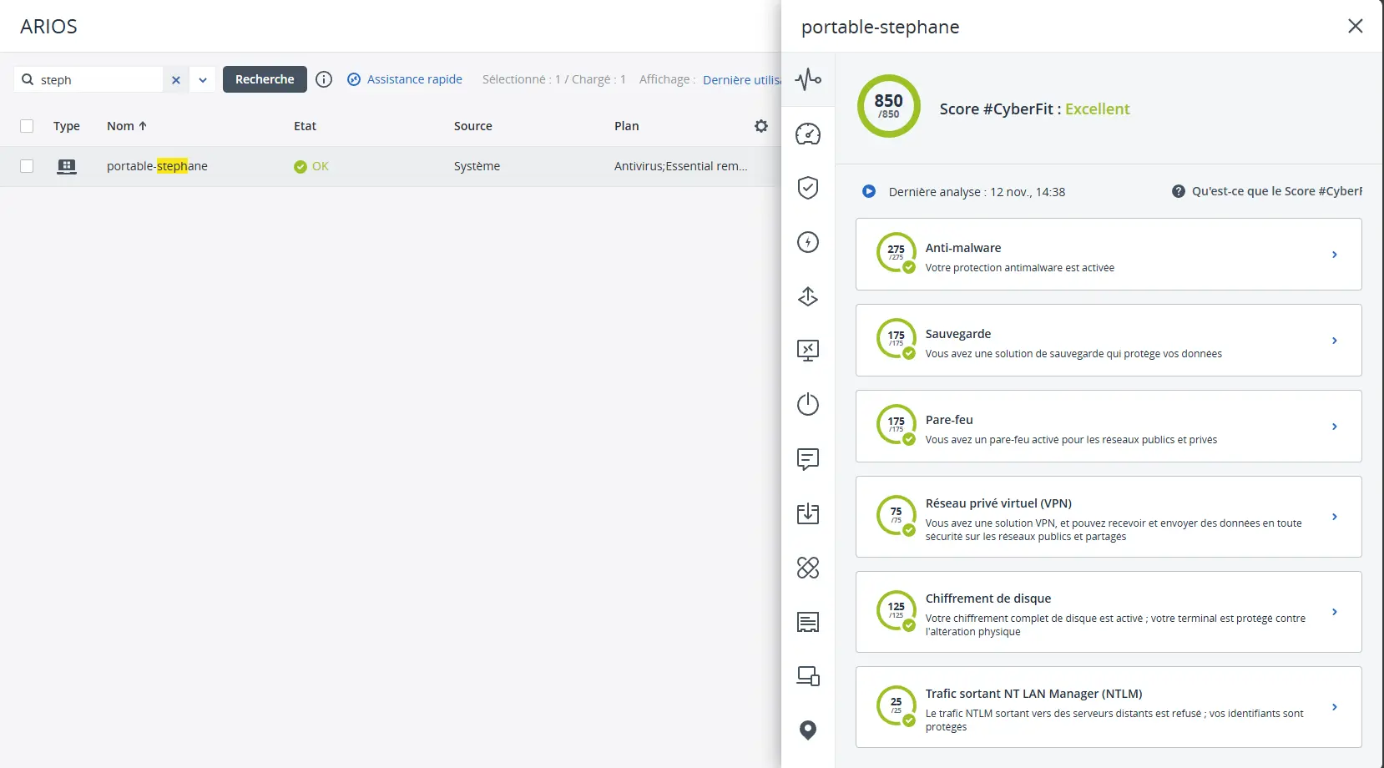Expand the search options dropdown arrow
Viewport: 1384px width, 768px height.
click(203, 80)
